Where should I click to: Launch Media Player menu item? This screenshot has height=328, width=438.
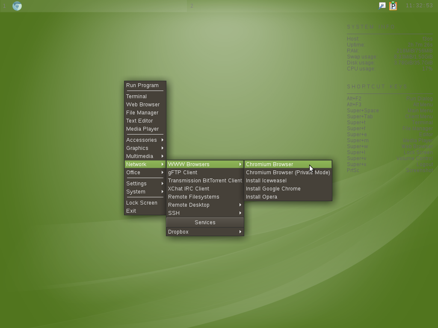point(145,129)
